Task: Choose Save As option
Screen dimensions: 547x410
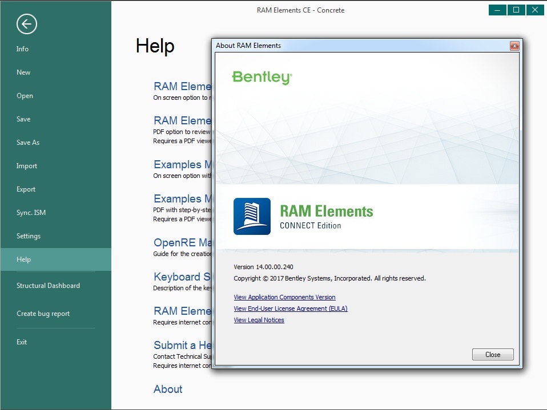Action: [28, 143]
